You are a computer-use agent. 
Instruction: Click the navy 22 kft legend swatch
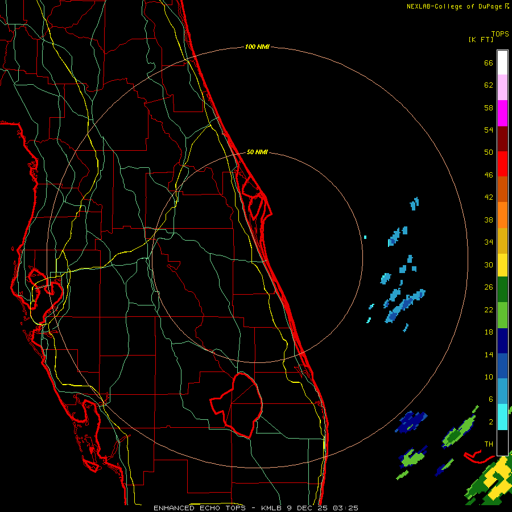(x=502, y=341)
